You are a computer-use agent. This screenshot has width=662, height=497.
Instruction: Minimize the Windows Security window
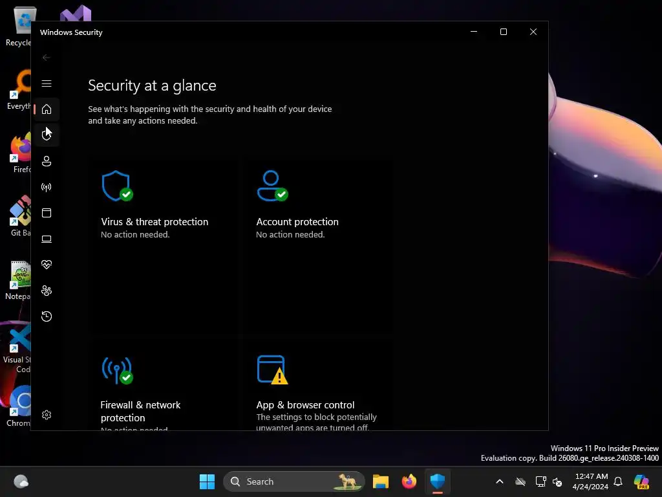tap(474, 32)
